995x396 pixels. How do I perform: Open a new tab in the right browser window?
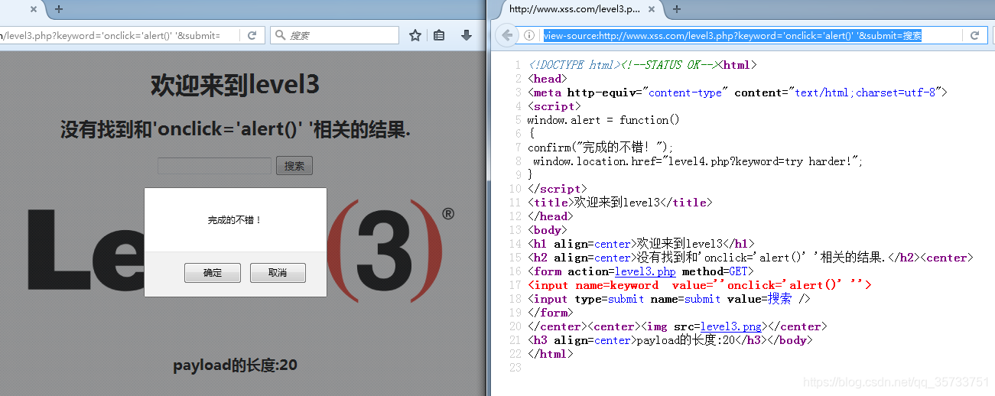click(x=677, y=9)
